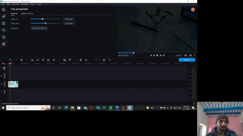Delete selected clip with trash icon
Image resolution: width=243 pixels, height=136 pixels.
[21, 60]
